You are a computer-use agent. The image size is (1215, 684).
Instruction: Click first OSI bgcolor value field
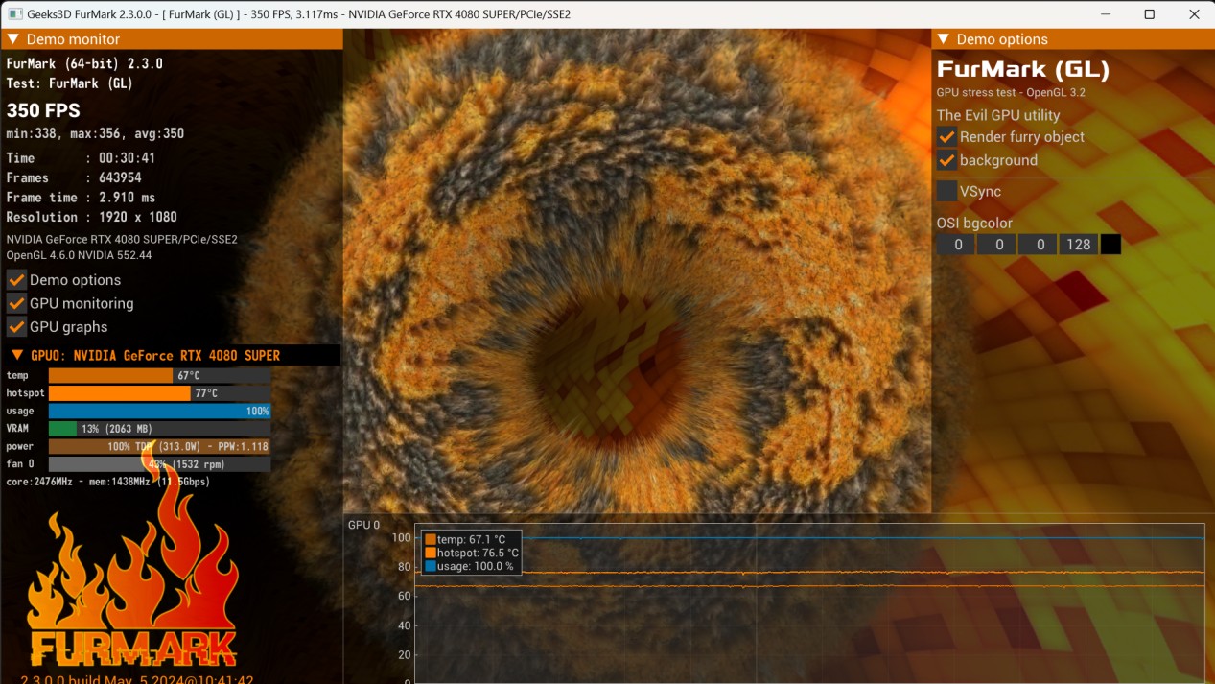pyautogui.click(x=956, y=245)
